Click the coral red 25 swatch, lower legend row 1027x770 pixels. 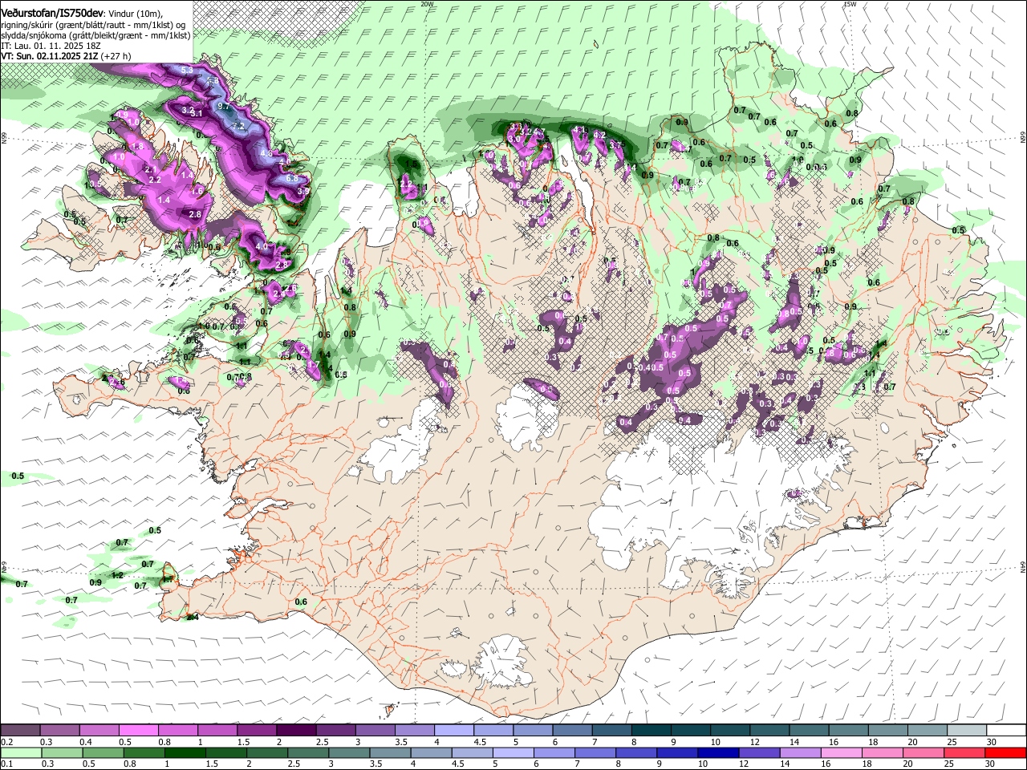point(964,752)
